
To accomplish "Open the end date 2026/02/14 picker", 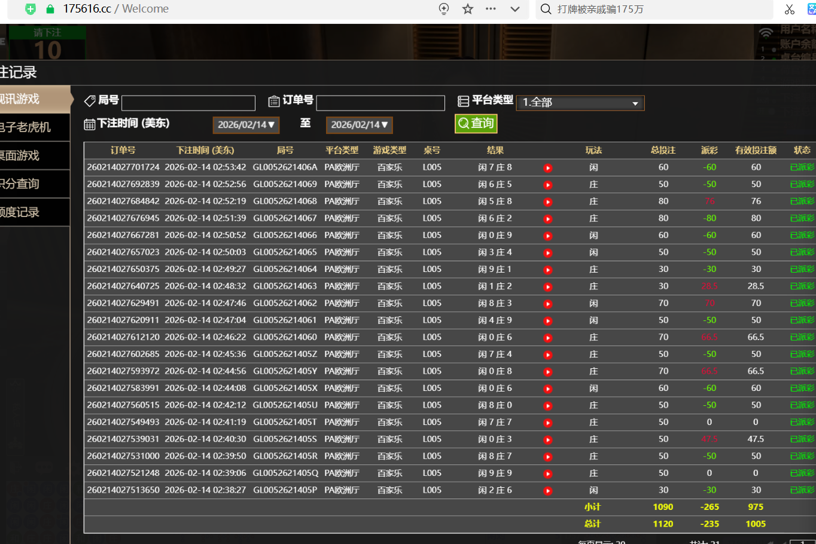I will pos(359,125).
